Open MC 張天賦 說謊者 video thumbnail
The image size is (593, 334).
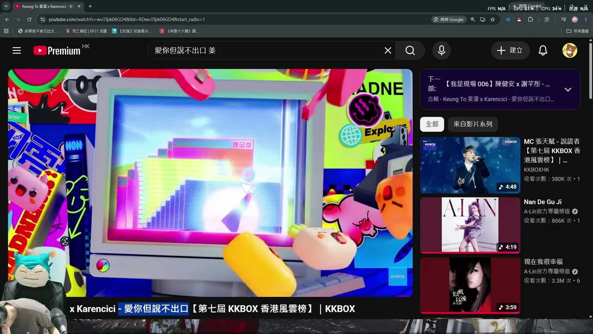pyautogui.click(x=470, y=165)
